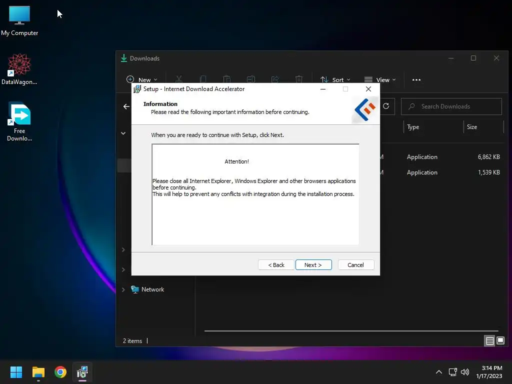
Task: Open the Windows Start menu
Action: click(16, 372)
